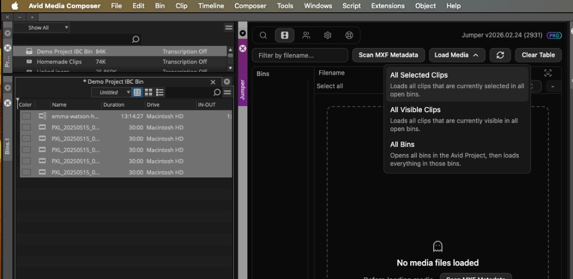Close the Bins.1 panel with its circled X
This screenshot has width=573, height=279.
click(x=8, y=103)
